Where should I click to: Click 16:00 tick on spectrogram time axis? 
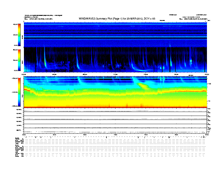click(146, 74)
